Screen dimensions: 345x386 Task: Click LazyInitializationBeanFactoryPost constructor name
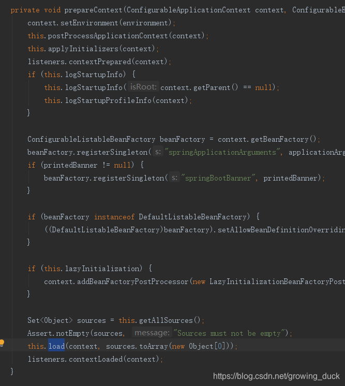click(277, 281)
